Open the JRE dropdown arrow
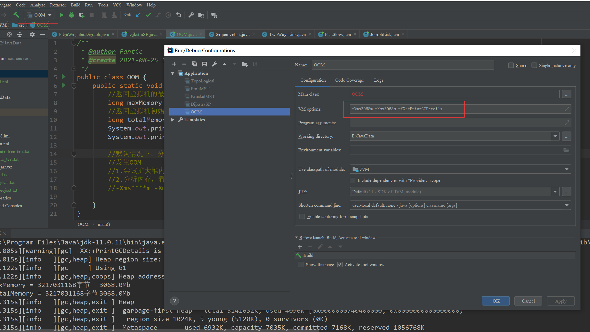This screenshot has height=332, width=590. [555, 192]
